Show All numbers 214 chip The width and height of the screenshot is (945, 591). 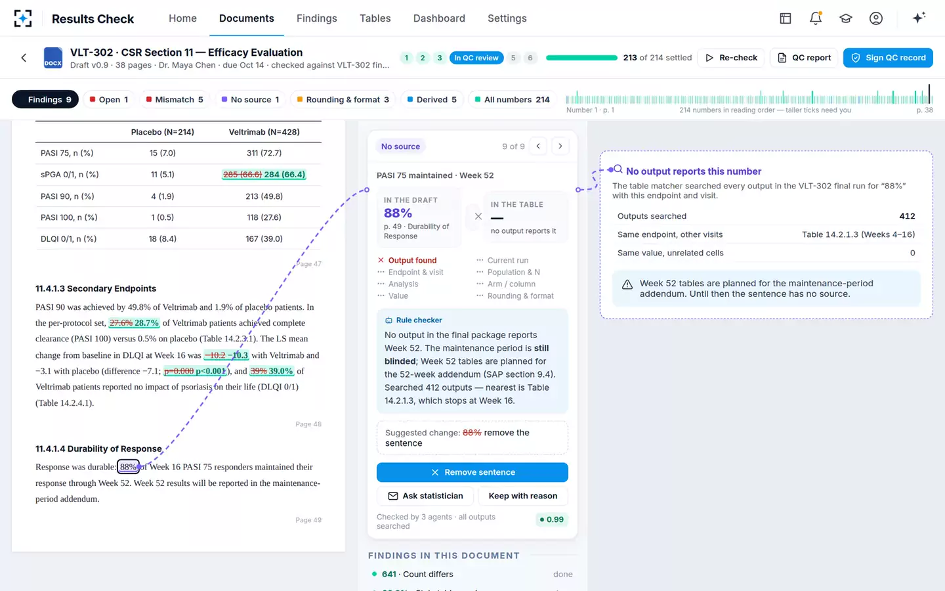coord(513,99)
